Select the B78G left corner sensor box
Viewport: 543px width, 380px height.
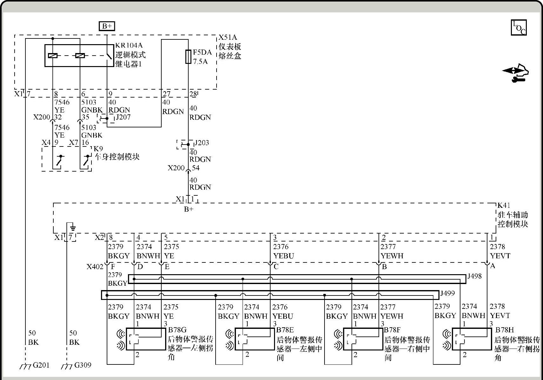pos(146,339)
